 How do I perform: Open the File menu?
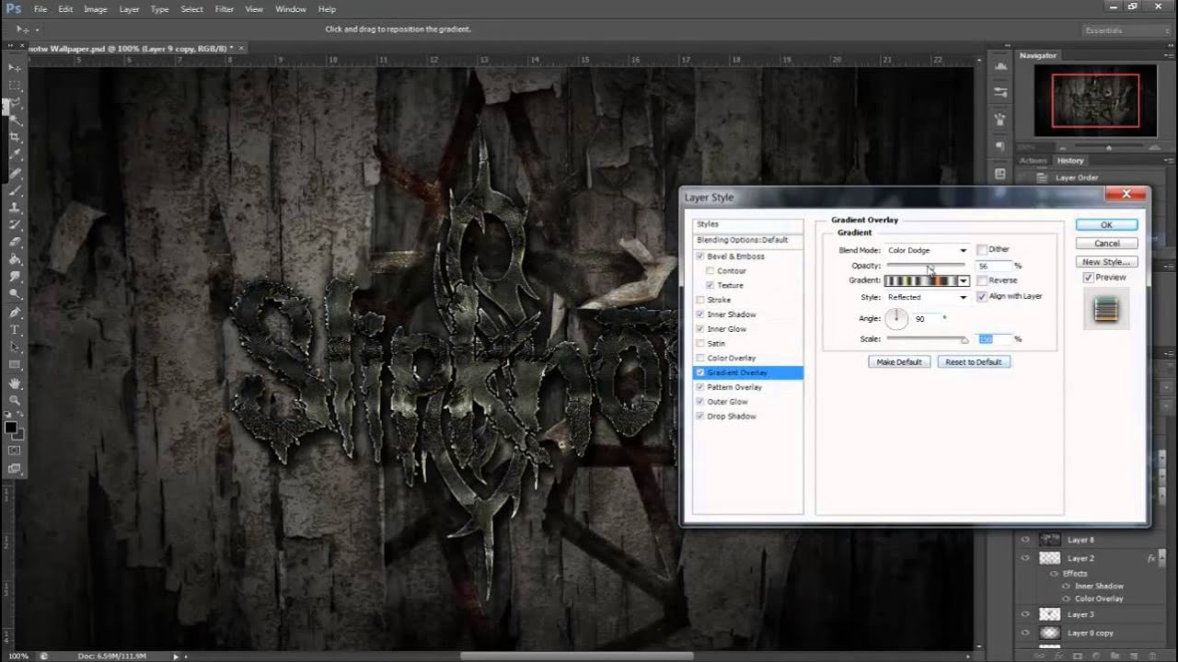[40, 9]
